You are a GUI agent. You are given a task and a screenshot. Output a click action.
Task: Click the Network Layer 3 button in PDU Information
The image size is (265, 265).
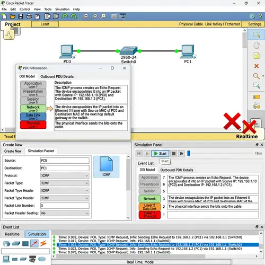33,109
